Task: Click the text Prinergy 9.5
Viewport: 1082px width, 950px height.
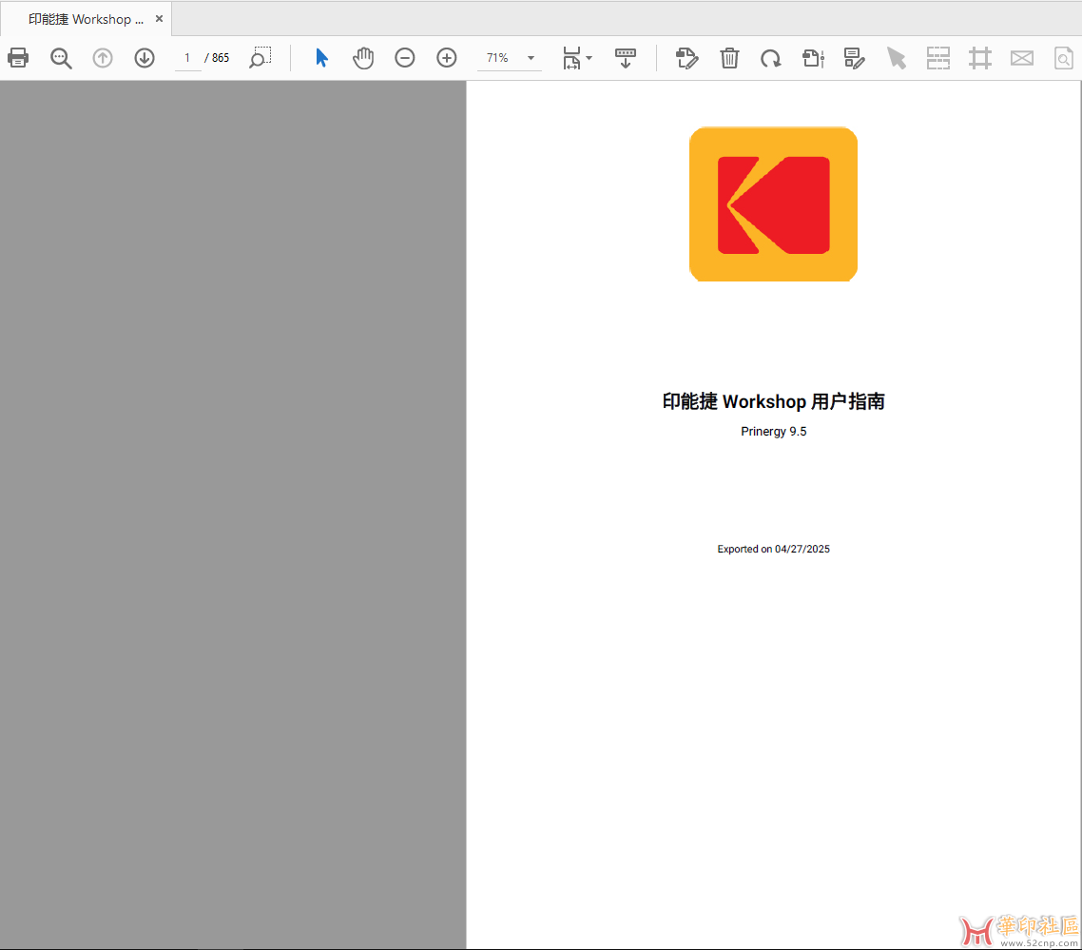Action: [x=774, y=432]
